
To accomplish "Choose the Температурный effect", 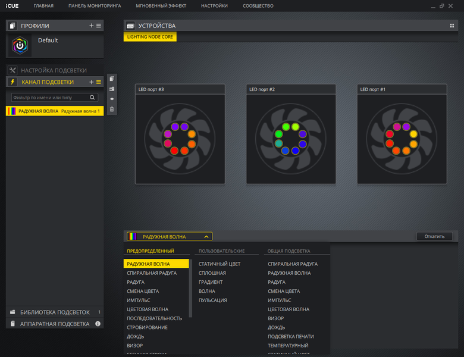I will (x=289, y=346).
